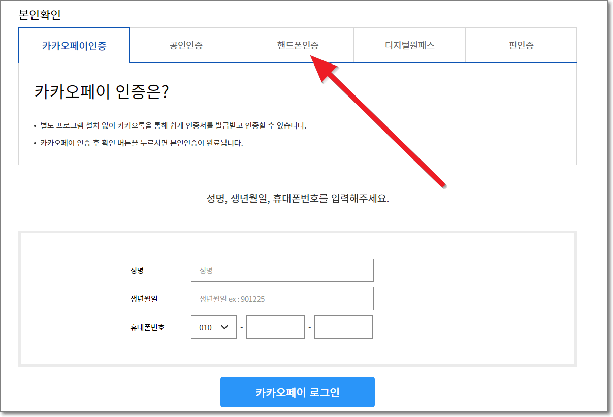
Task: Click the line starting with 카카오페이 인증 후 확인
Action: [x=142, y=143]
